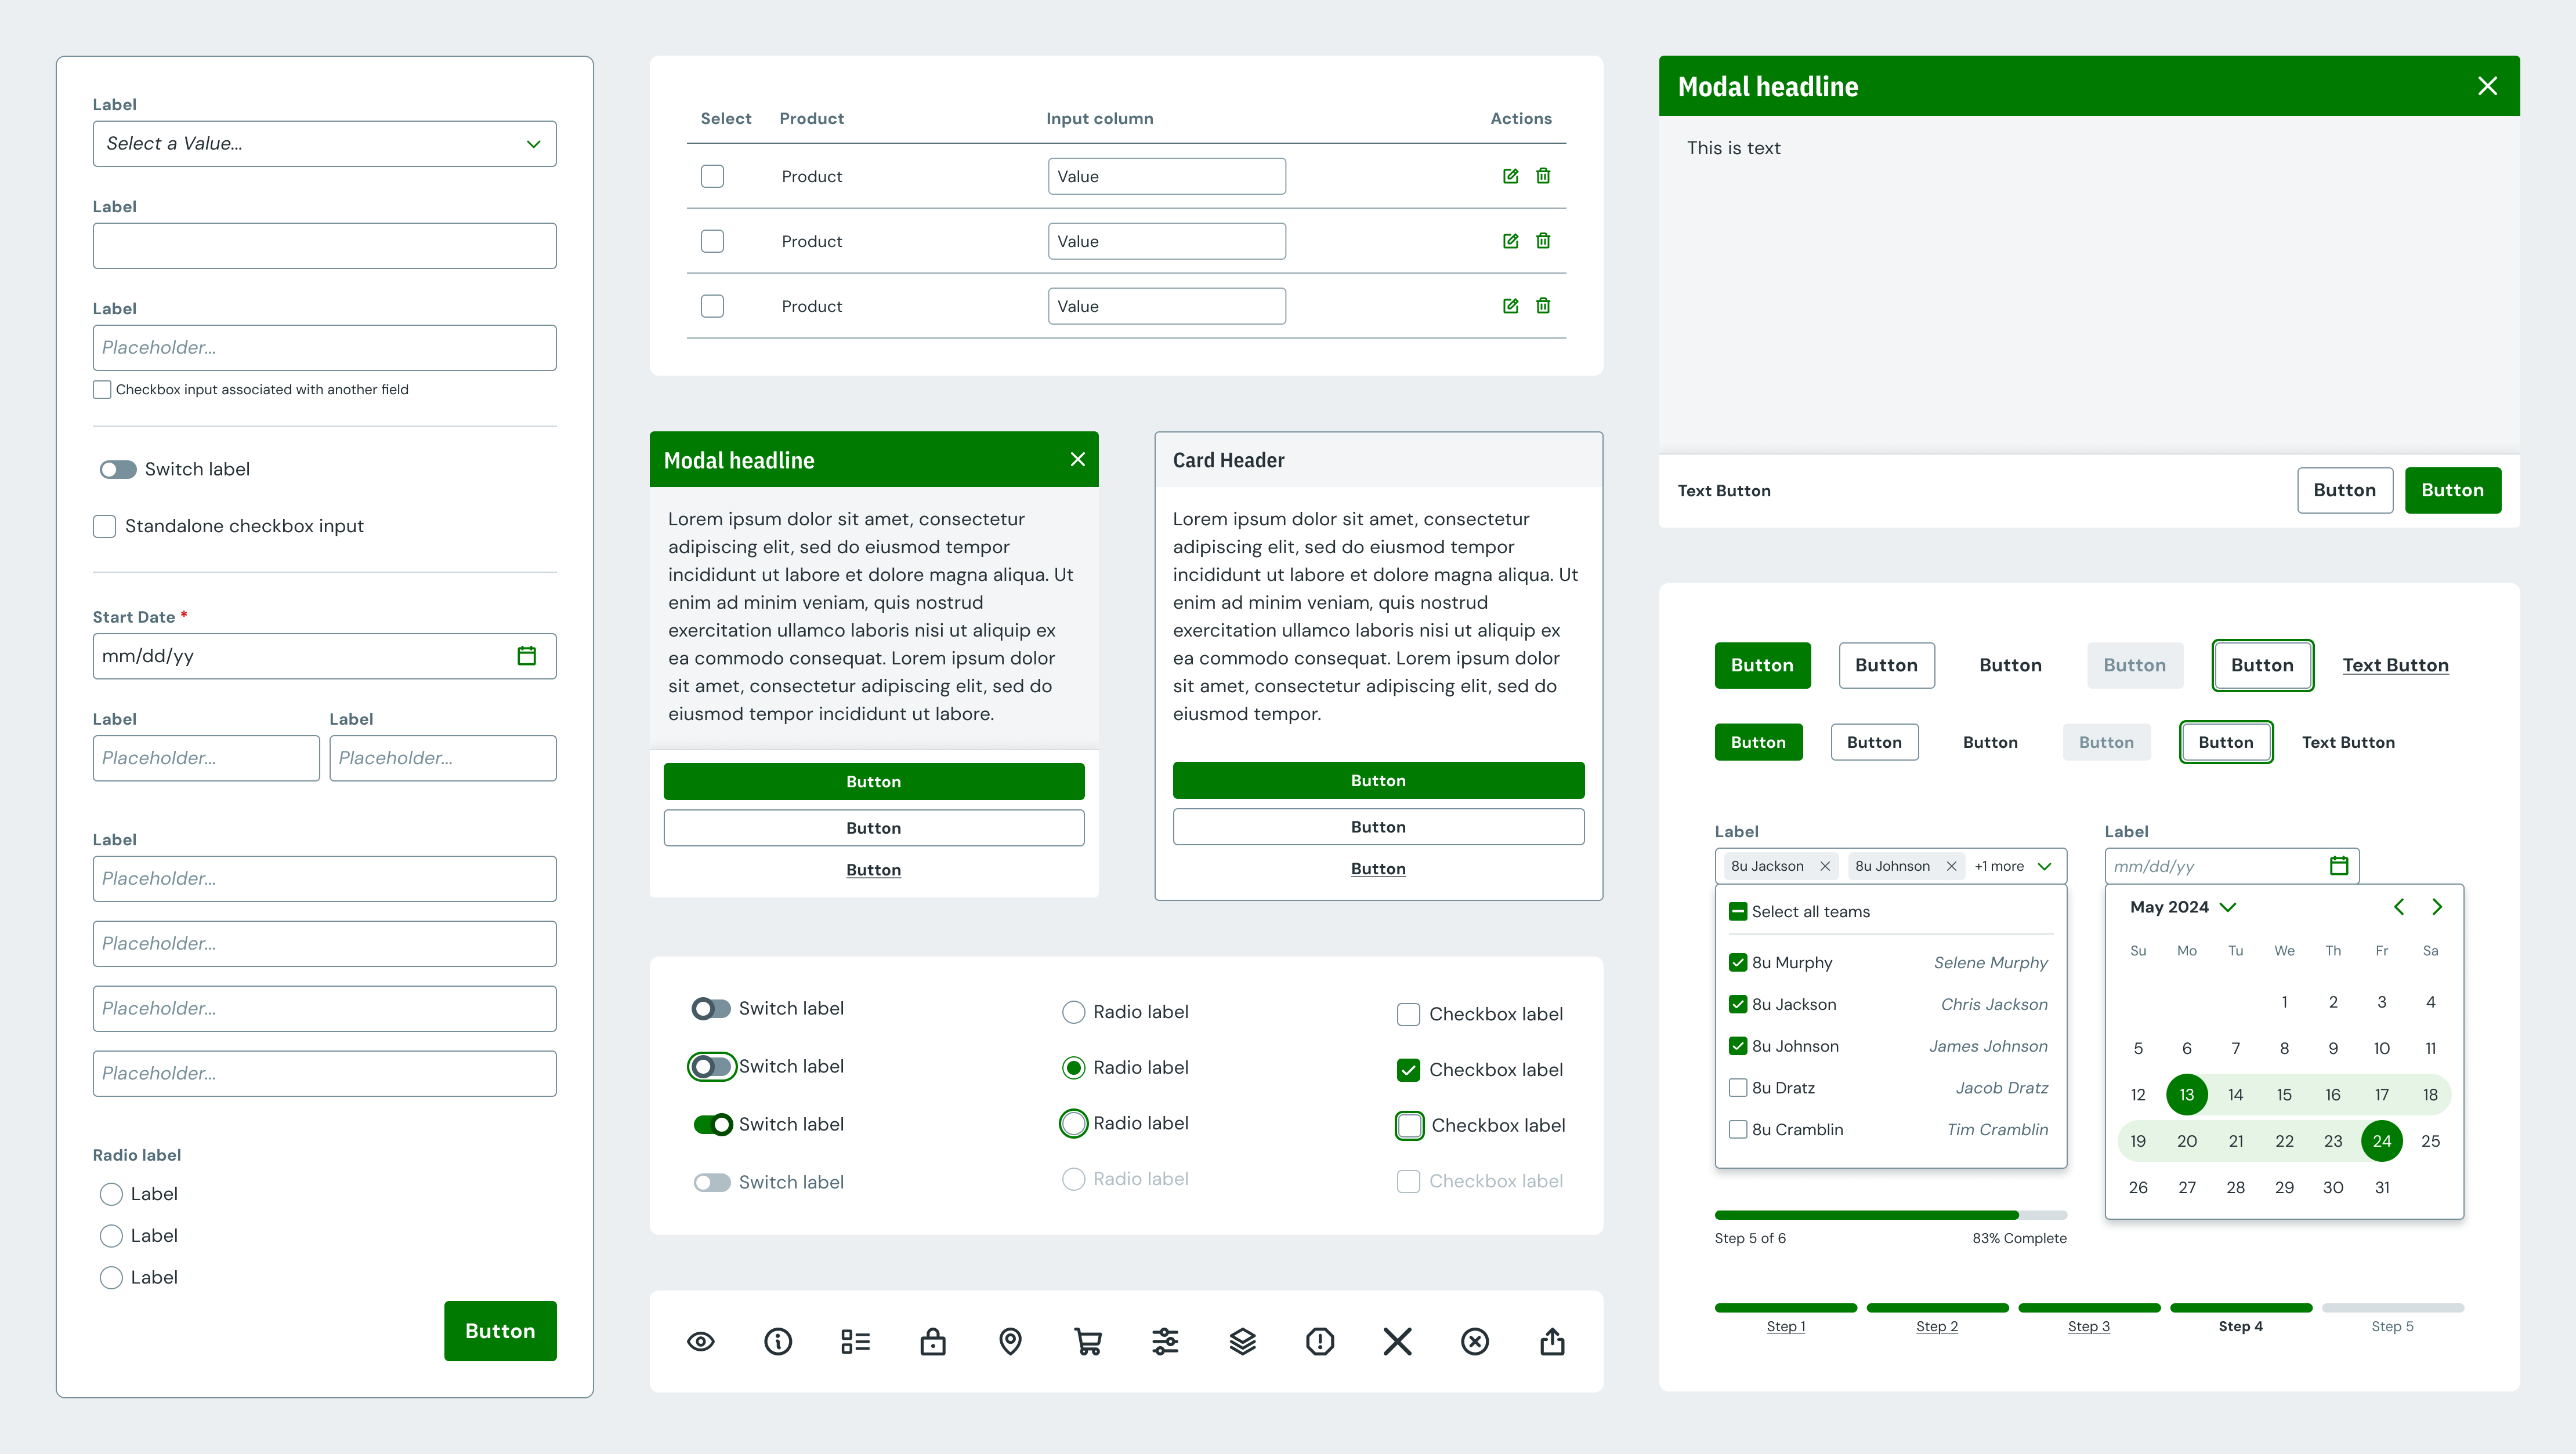
Task: Click edit icon in first Product row
Action: (x=1510, y=176)
